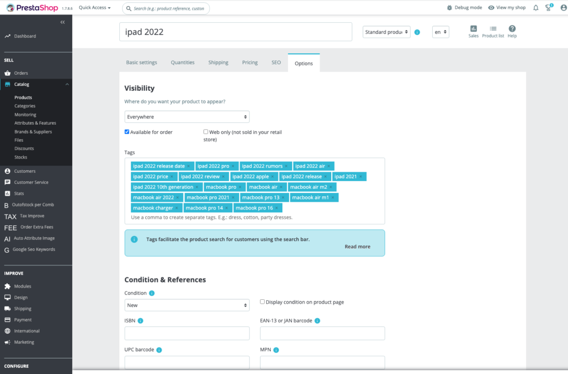Screen dimensions: 568x374
Task: Switch to the Pricing tab
Action: [250, 63]
